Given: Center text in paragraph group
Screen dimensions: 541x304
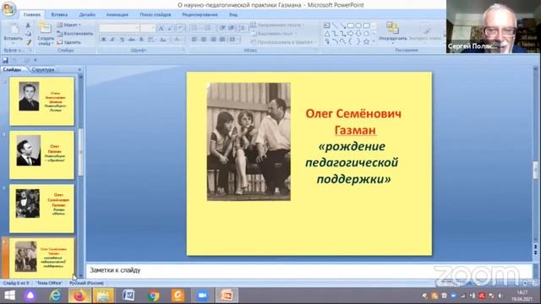Looking at the screenshot, I should [x=204, y=40].
